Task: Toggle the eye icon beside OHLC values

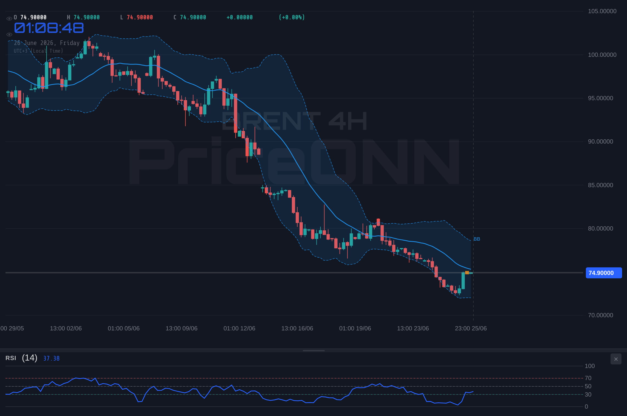Action: pos(9,19)
